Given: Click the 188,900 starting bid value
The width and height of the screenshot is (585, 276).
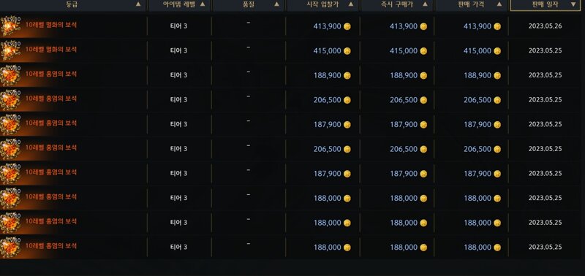Looking at the screenshot, I should [327, 76].
